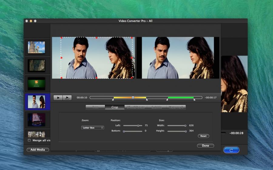The width and height of the screenshot is (273, 170).
Task: Select the dark cliff video thumbnail
Action: [x=37, y=65]
